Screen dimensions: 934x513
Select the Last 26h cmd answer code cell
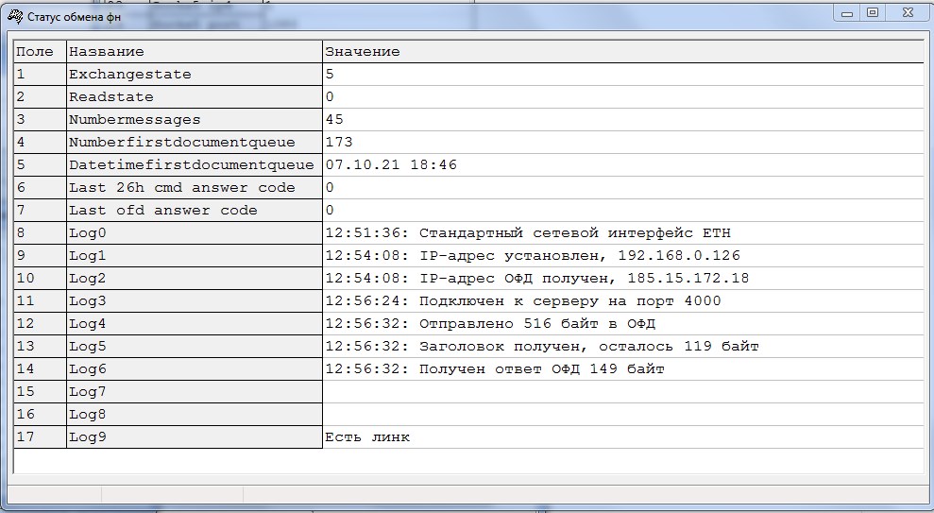(x=195, y=188)
